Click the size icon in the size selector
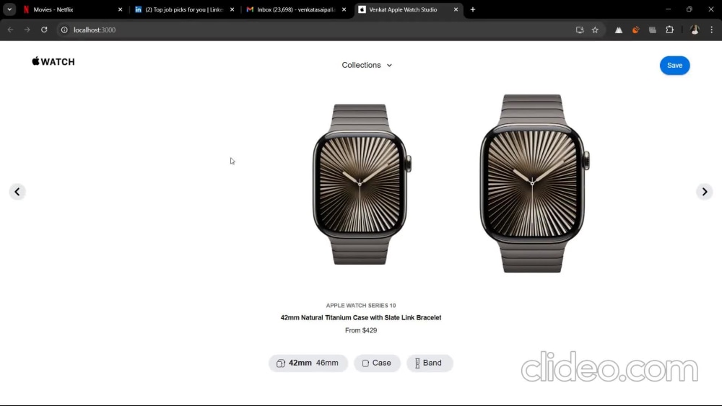 (x=280, y=363)
